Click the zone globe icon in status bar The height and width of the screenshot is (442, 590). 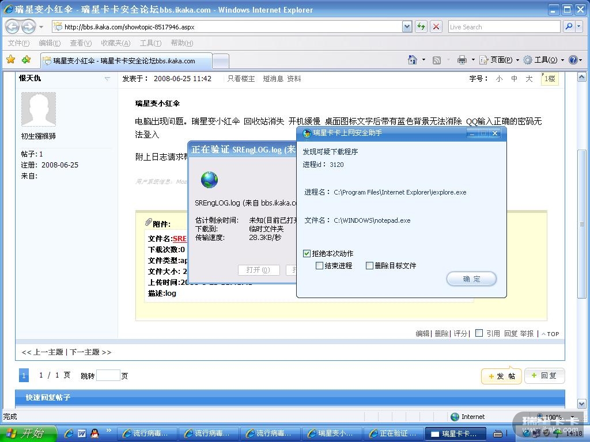pyautogui.click(x=455, y=417)
